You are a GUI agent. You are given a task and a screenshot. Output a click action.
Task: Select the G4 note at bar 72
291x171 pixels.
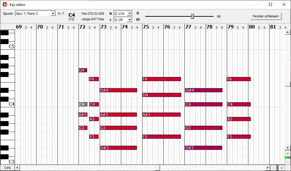coord(83,70)
